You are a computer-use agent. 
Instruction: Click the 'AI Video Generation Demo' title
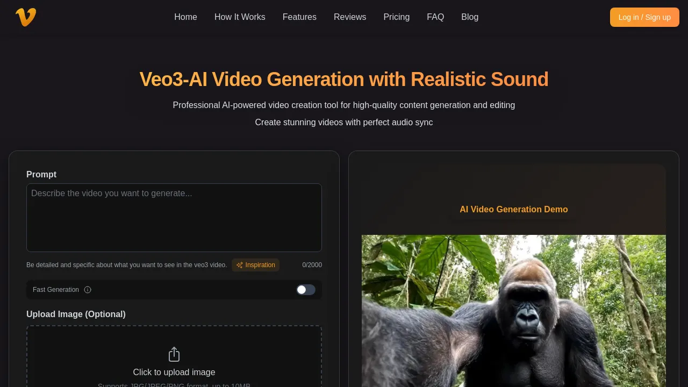[x=514, y=209]
